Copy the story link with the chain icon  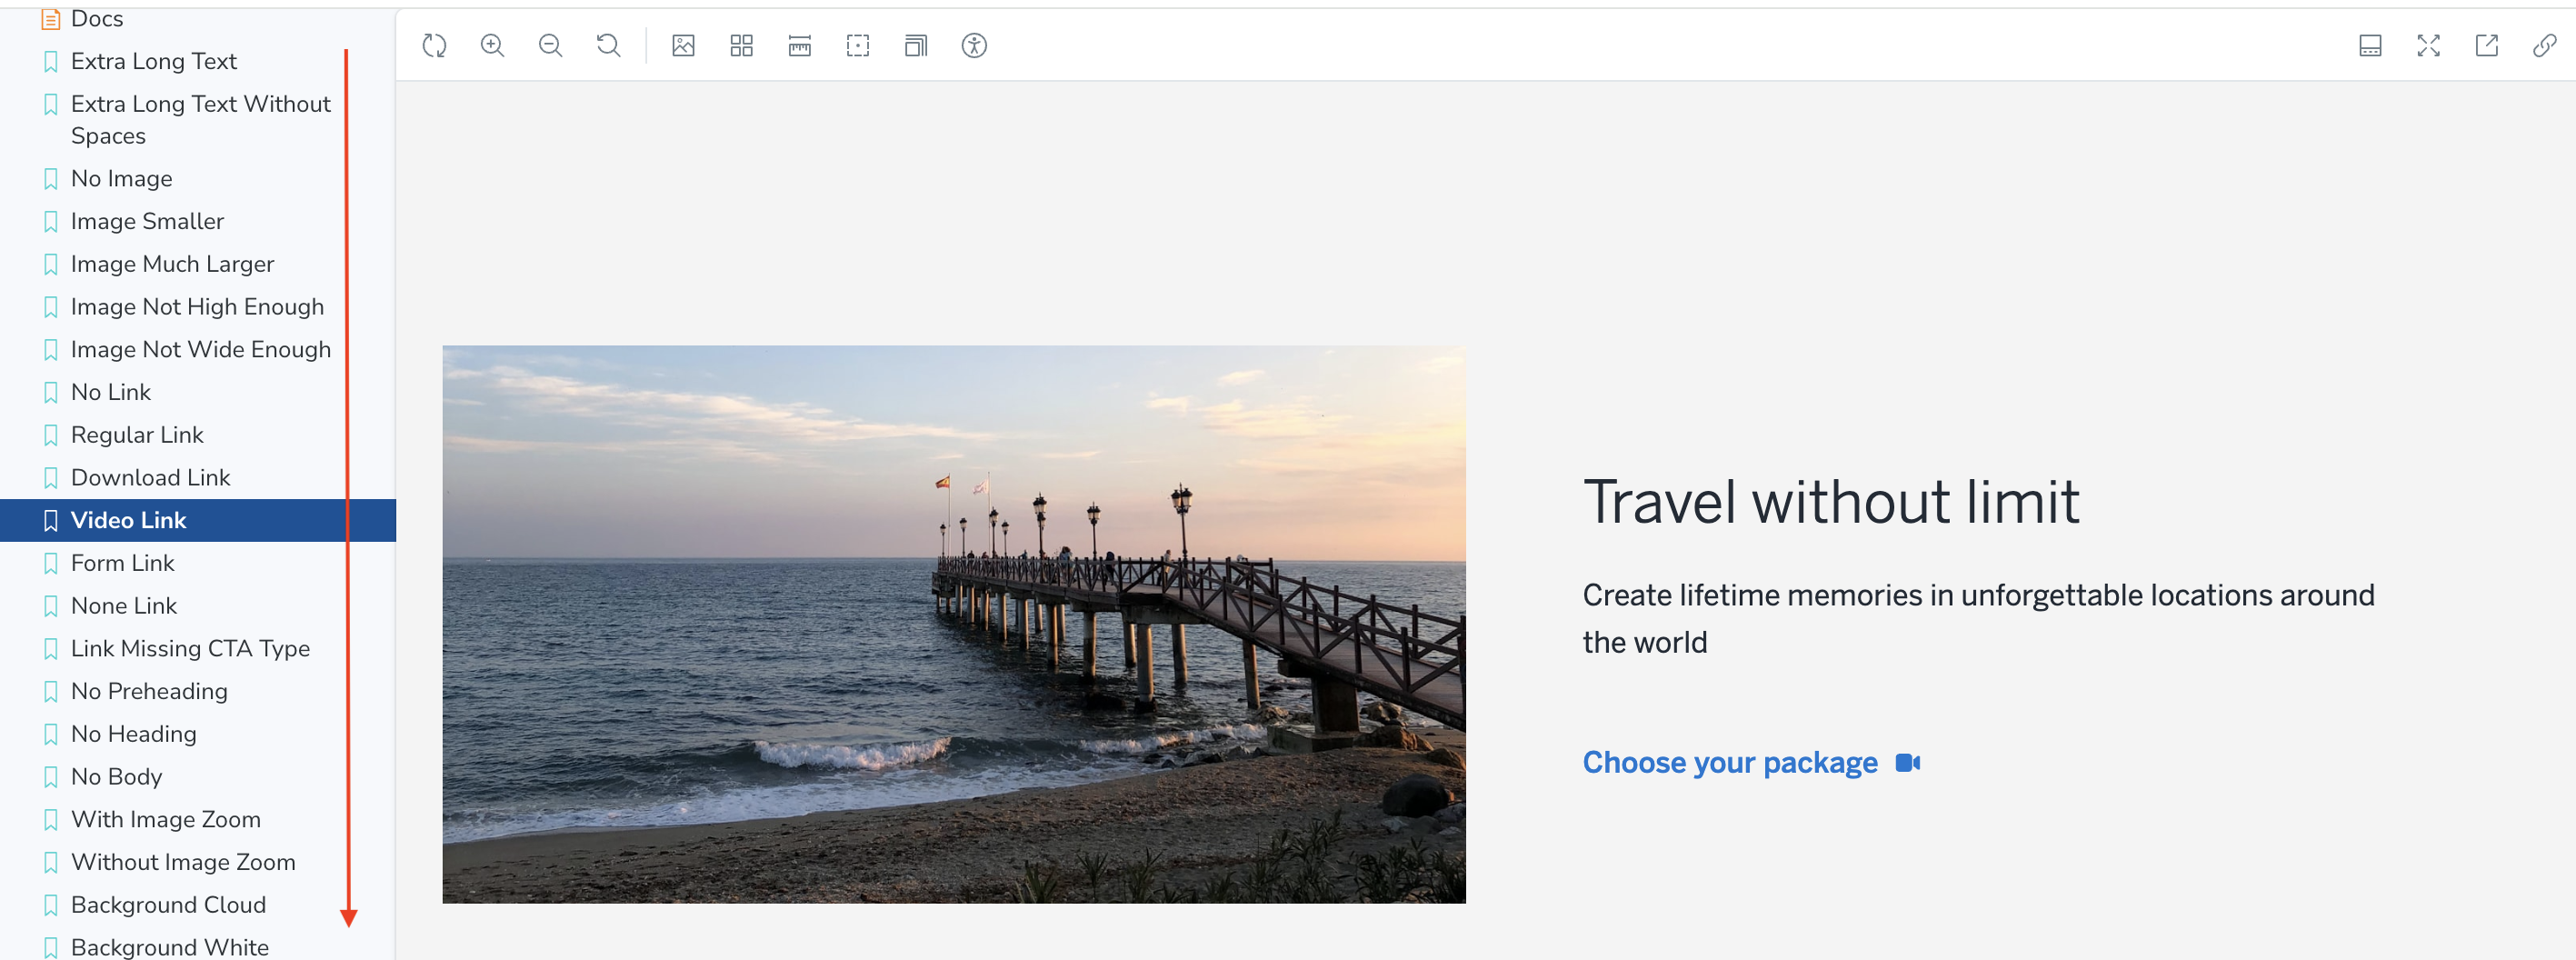point(2544,46)
